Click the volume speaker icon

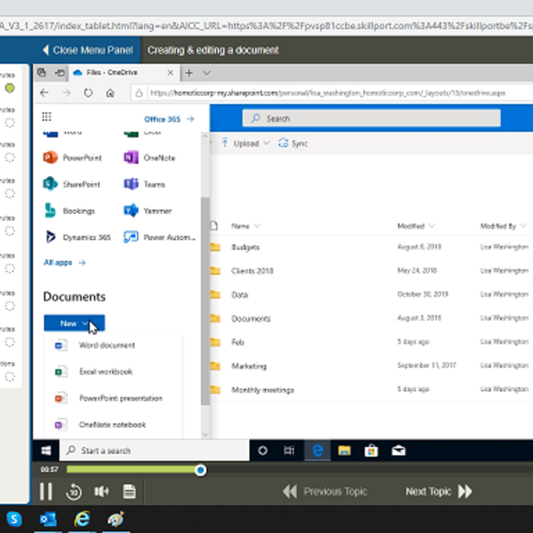click(x=101, y=491)
